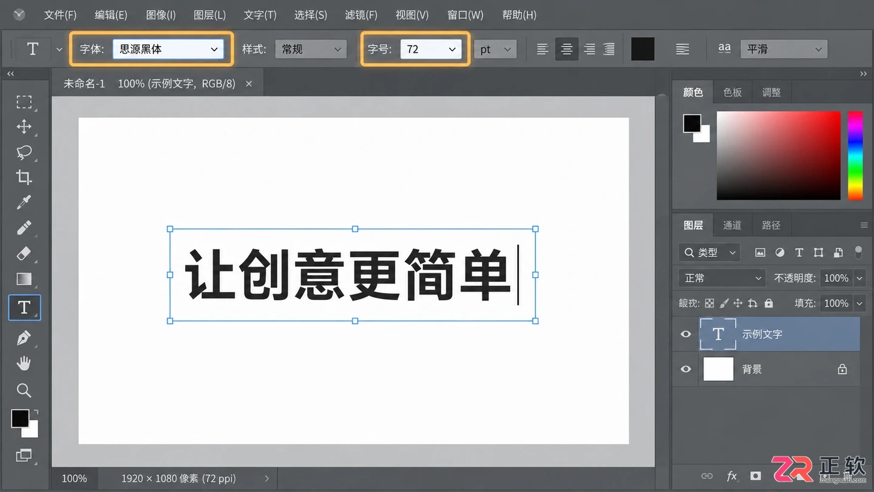Open the 类型 layer filter dropdown
Viewport: 874px width, 492px height.
[709, 252]
